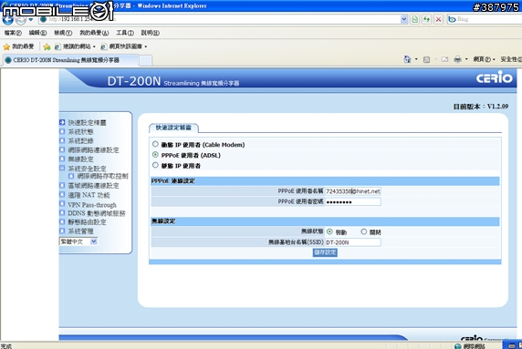Open 靜態路由設定 in the sidebar

[87, 222]
